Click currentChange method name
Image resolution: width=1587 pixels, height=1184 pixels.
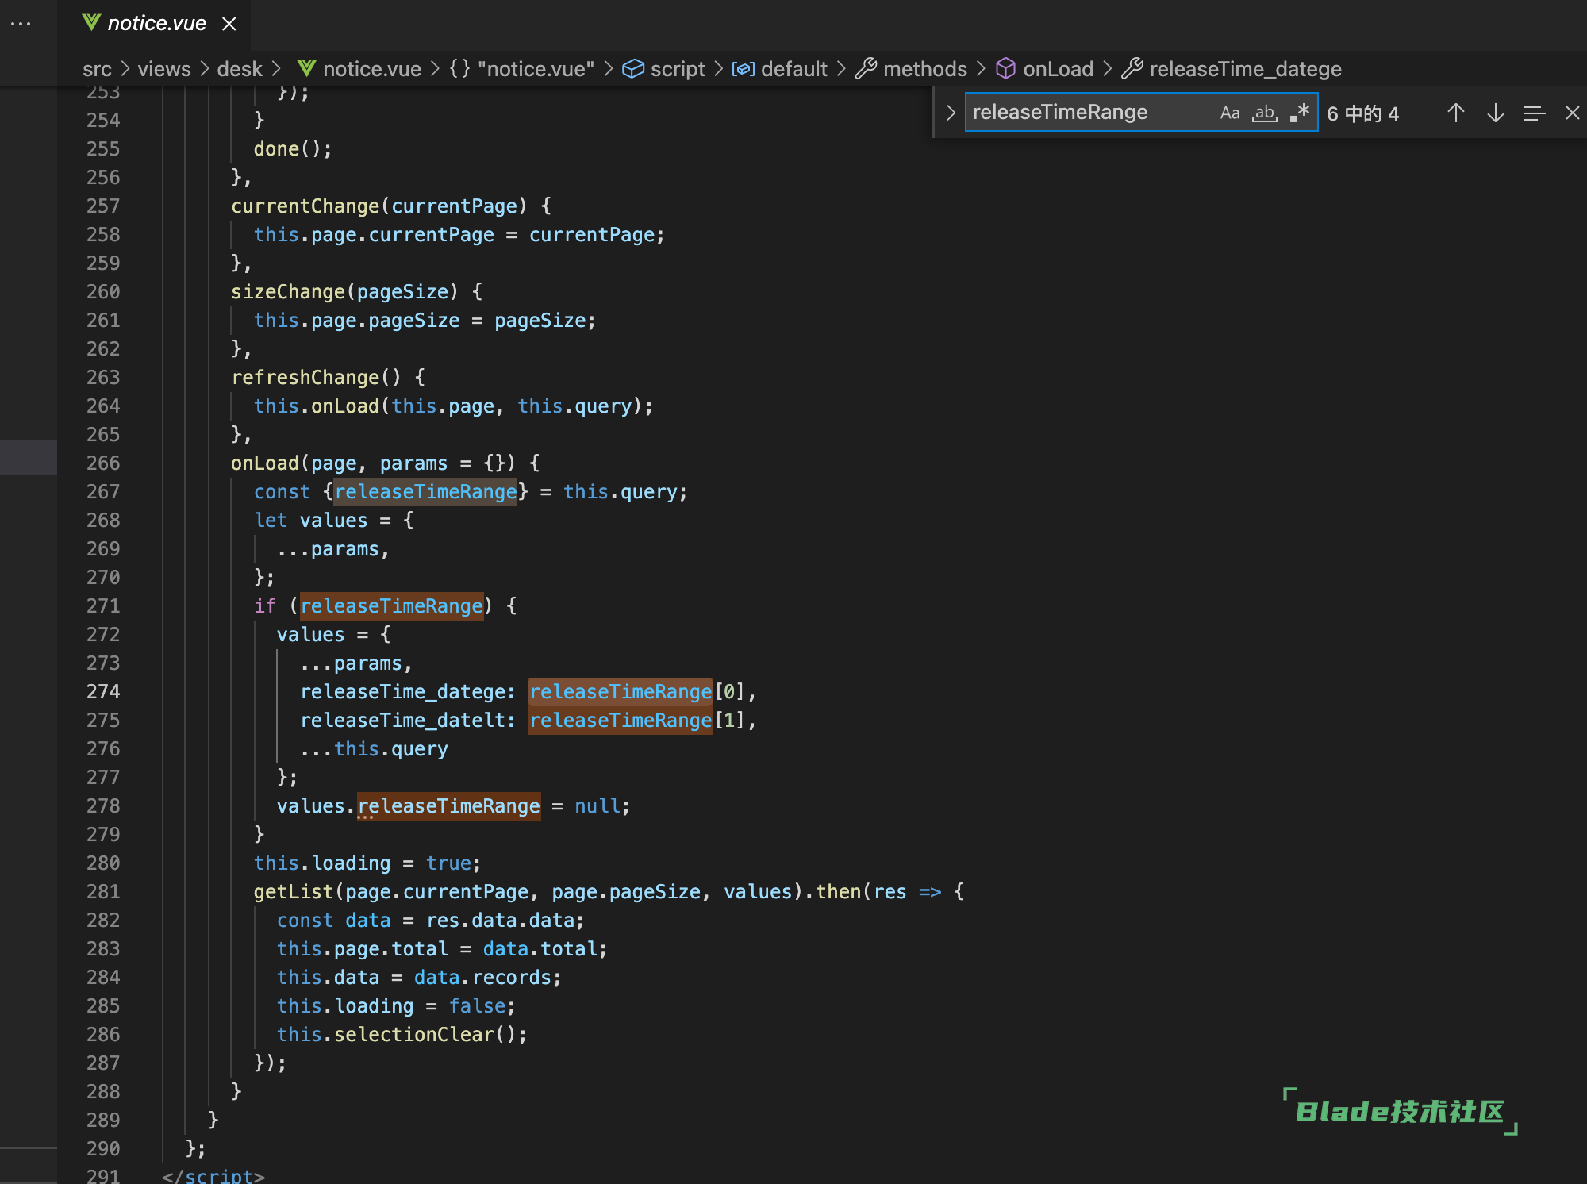(x=305, y=206)
